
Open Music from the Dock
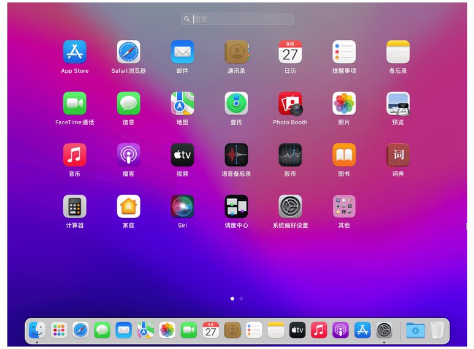click(x=319, y=330)
